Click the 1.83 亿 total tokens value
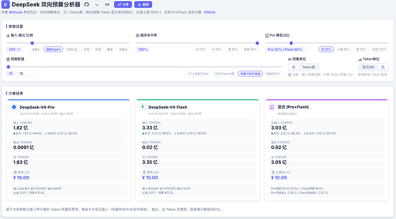 click(x=21, y=162)
